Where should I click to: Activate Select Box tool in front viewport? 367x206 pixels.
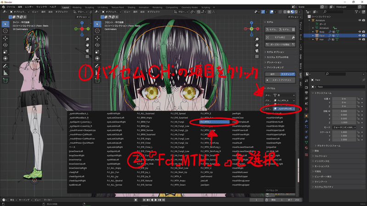coord(97,24)
